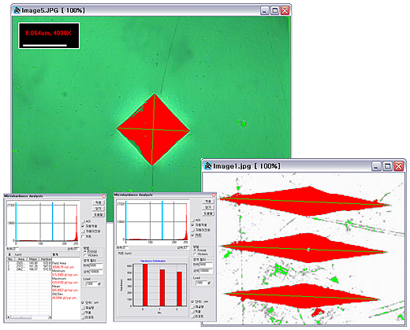Click the Load value field in results-table dialog
This screenshot has width=410, height=330.
91,284
